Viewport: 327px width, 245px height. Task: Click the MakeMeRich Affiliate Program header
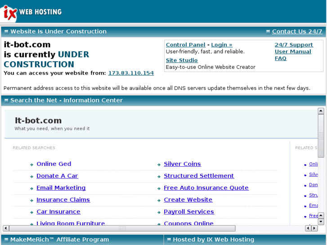click(x=60, y=240)
